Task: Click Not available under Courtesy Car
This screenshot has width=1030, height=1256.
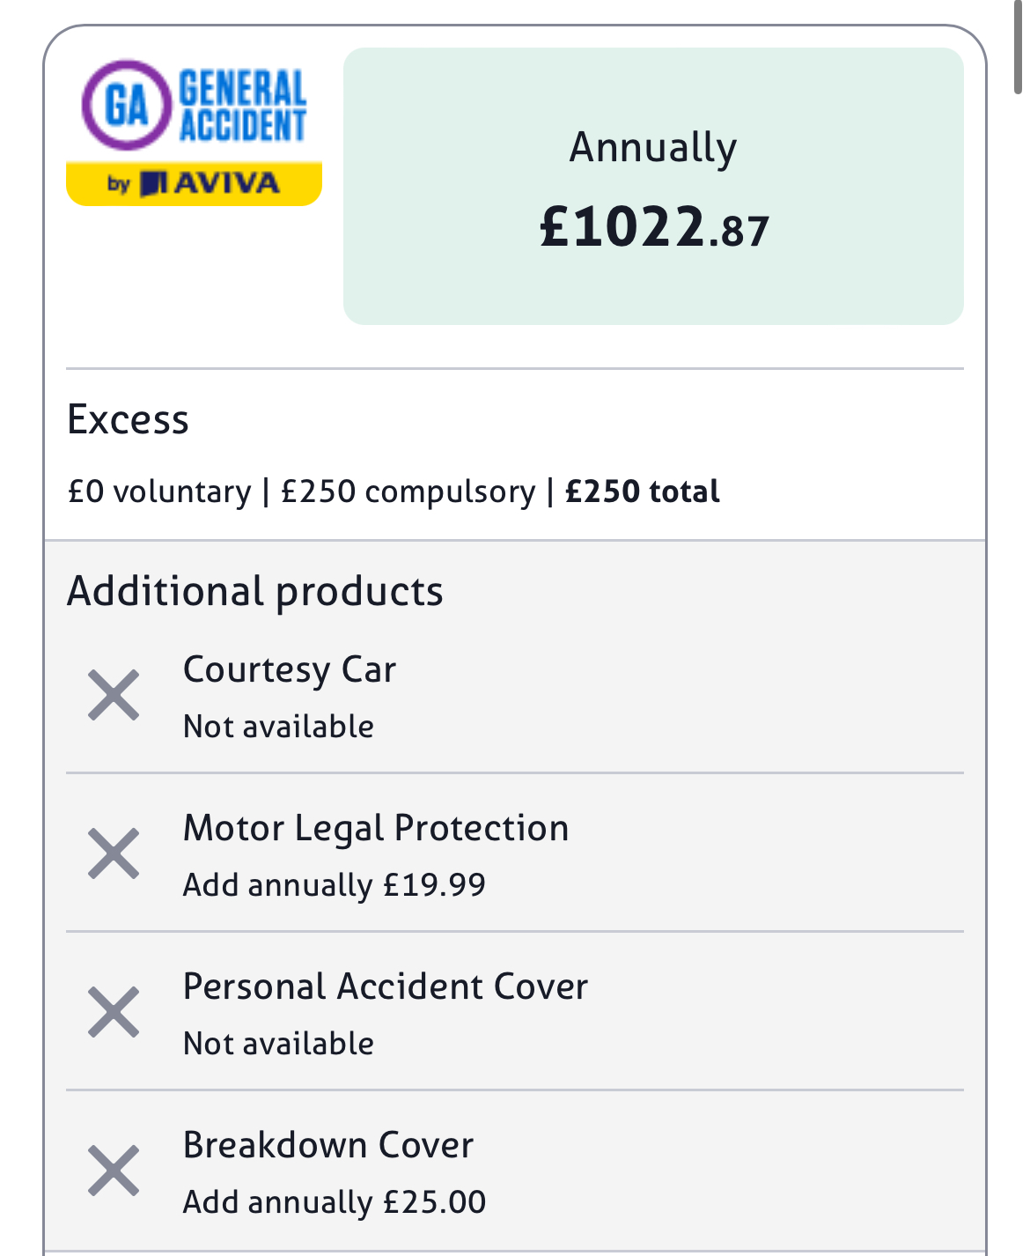Action: pyautogui.click(x=278, y=727)
